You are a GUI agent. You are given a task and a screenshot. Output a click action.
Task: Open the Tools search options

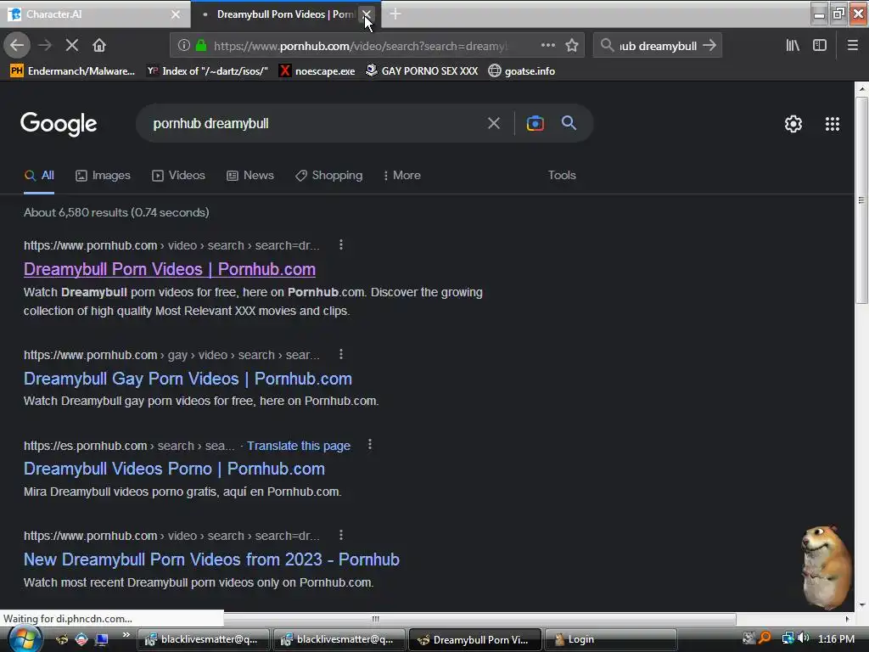(x=562, y=175)
